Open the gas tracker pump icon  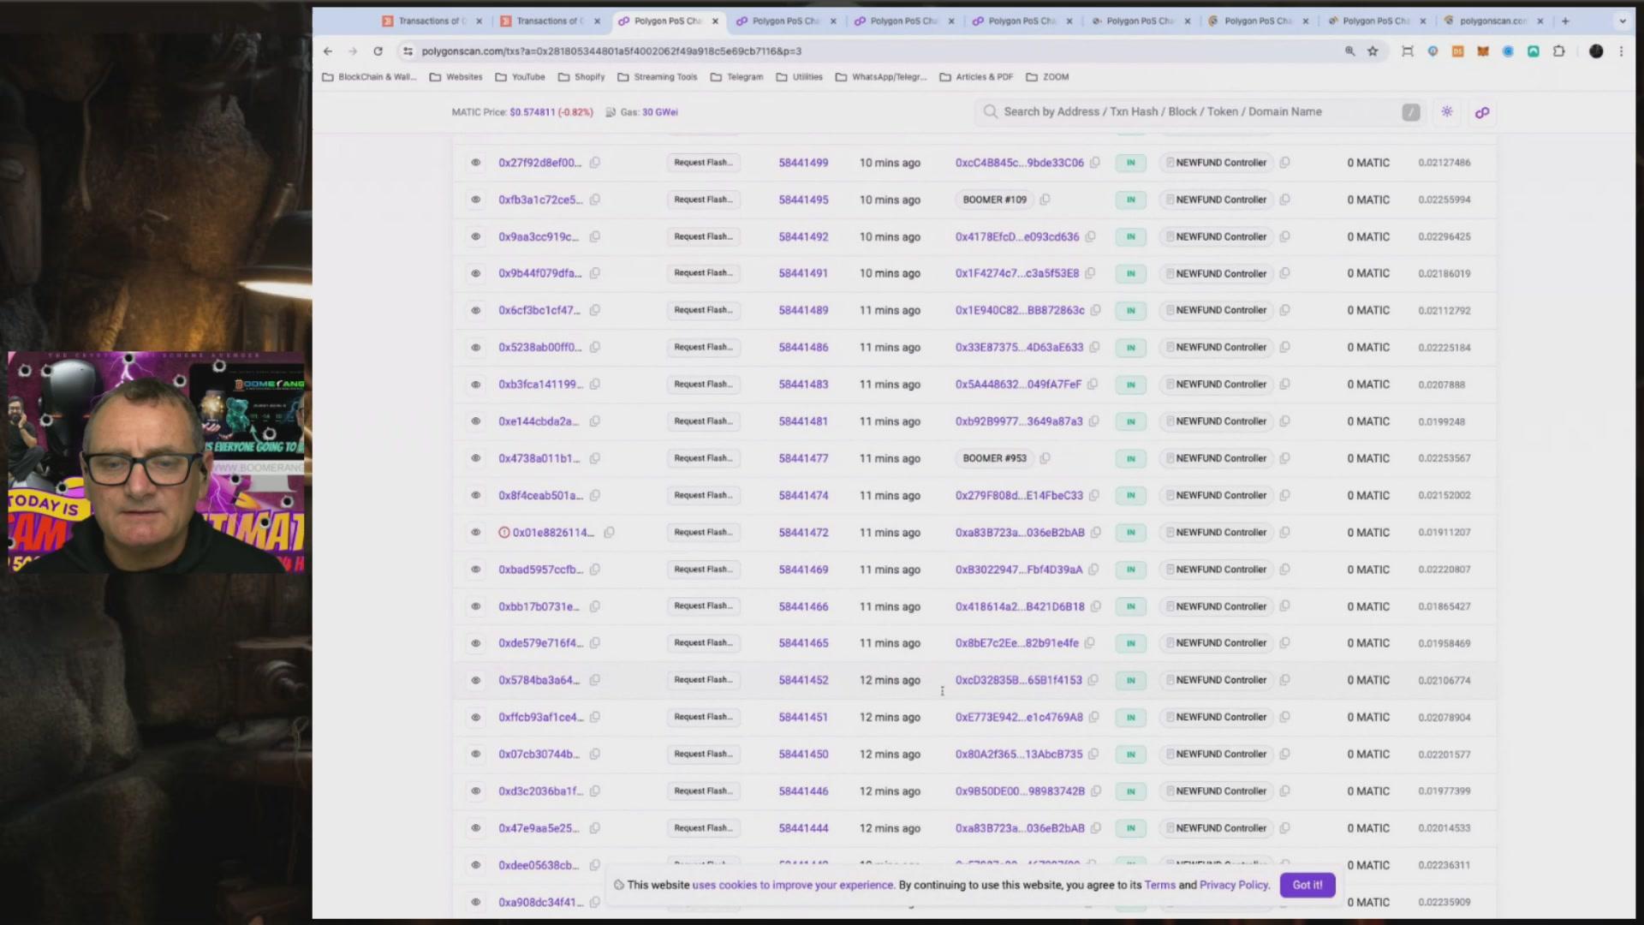pos(611,112)
